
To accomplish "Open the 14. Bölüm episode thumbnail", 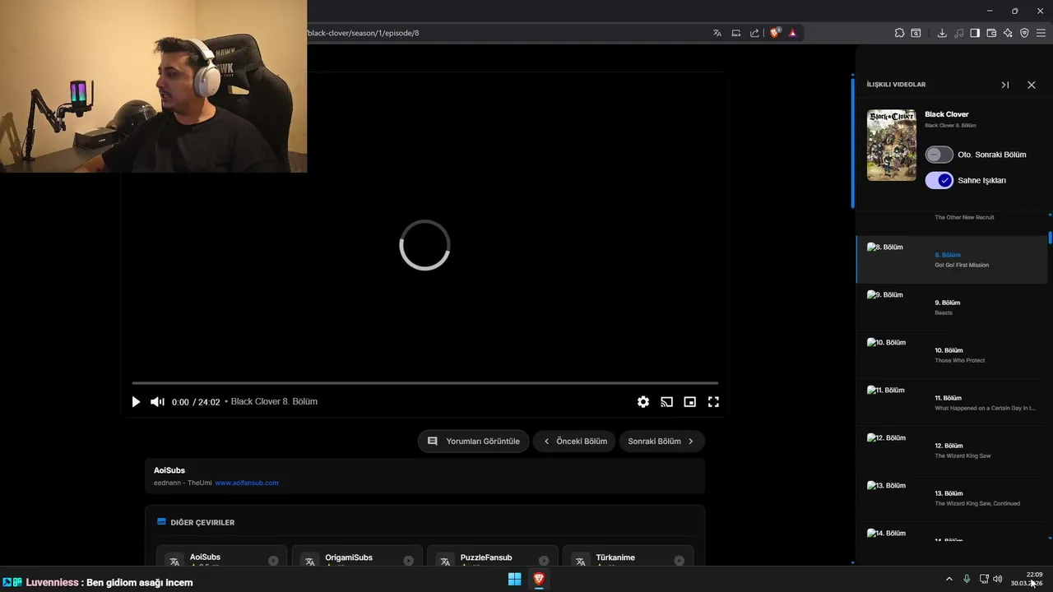I will 887,534.
